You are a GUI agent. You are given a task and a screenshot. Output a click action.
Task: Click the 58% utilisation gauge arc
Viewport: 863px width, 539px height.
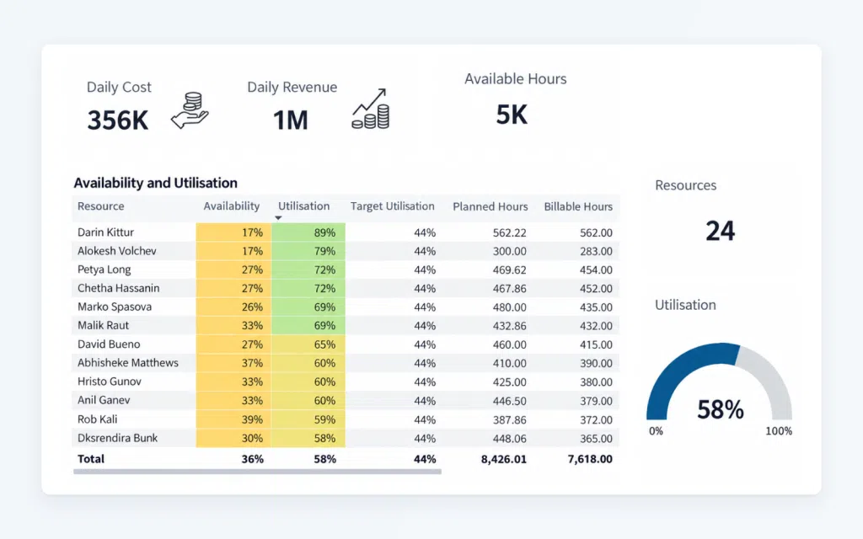719,382
